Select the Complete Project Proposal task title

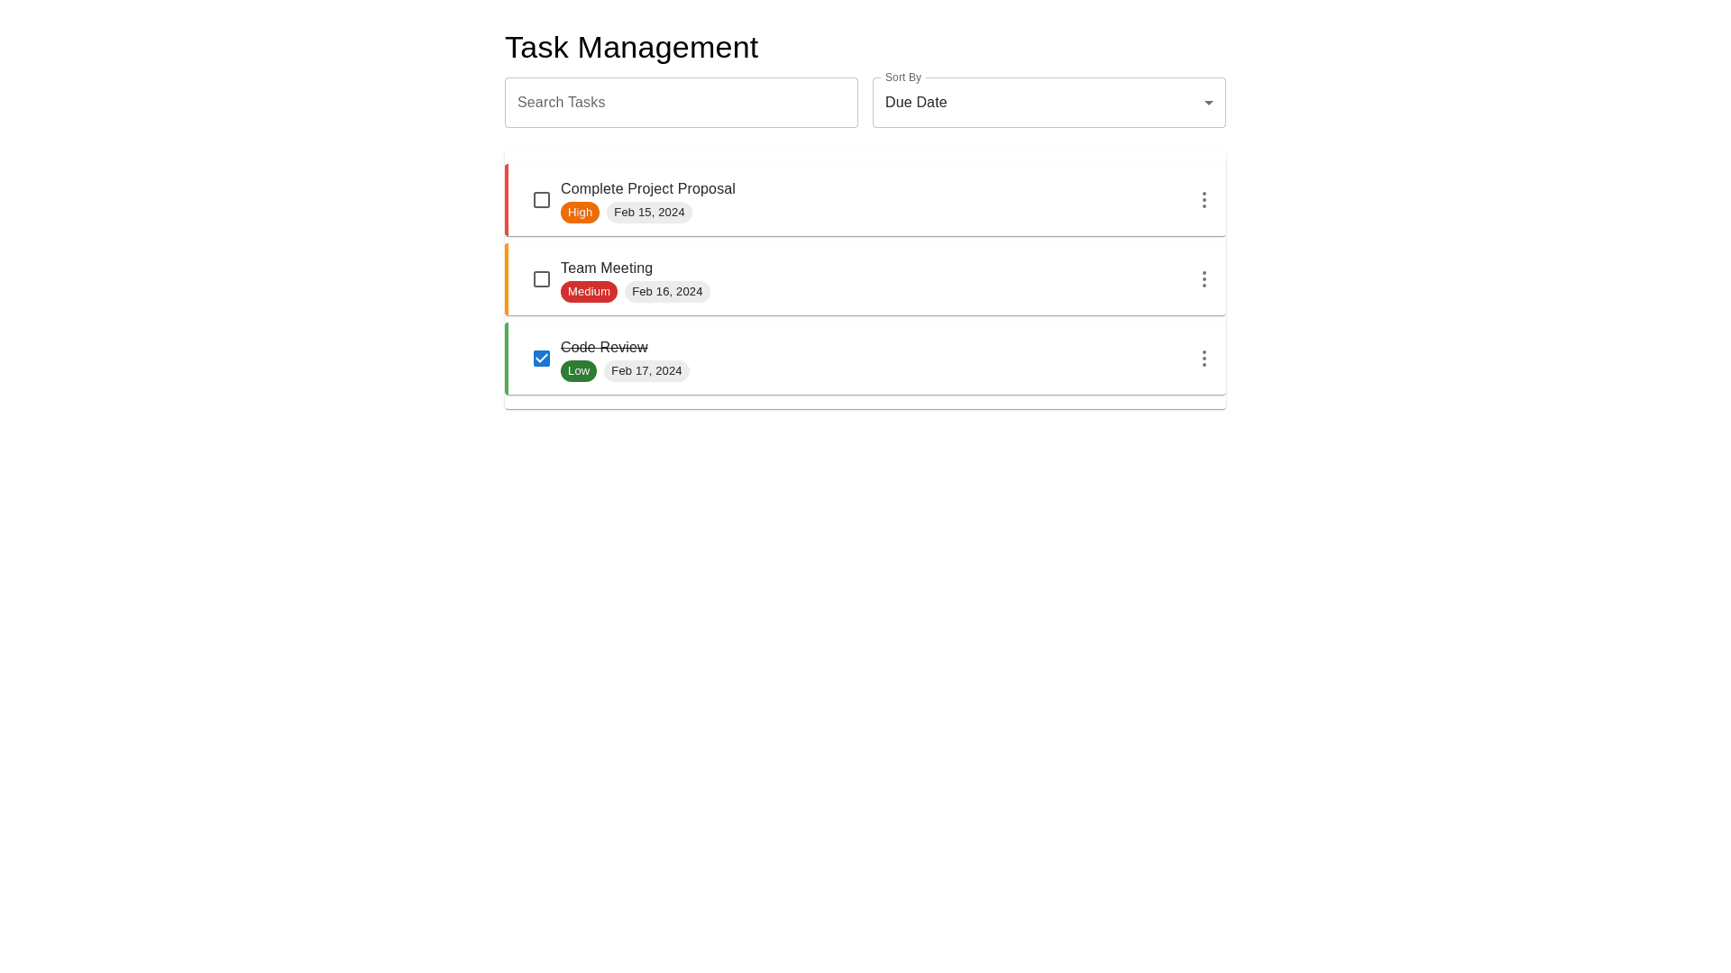click(x=647, y=189)
